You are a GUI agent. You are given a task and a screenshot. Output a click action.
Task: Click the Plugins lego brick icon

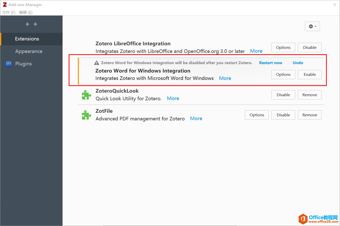coord(9,64)
